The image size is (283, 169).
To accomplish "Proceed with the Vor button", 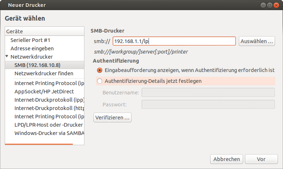I will coord(261,159).
